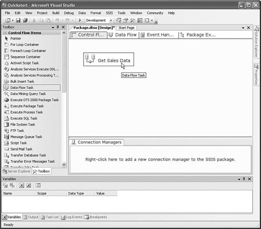Open active files list dropdown arrow

pyautogui.click(x=243, y=28)
